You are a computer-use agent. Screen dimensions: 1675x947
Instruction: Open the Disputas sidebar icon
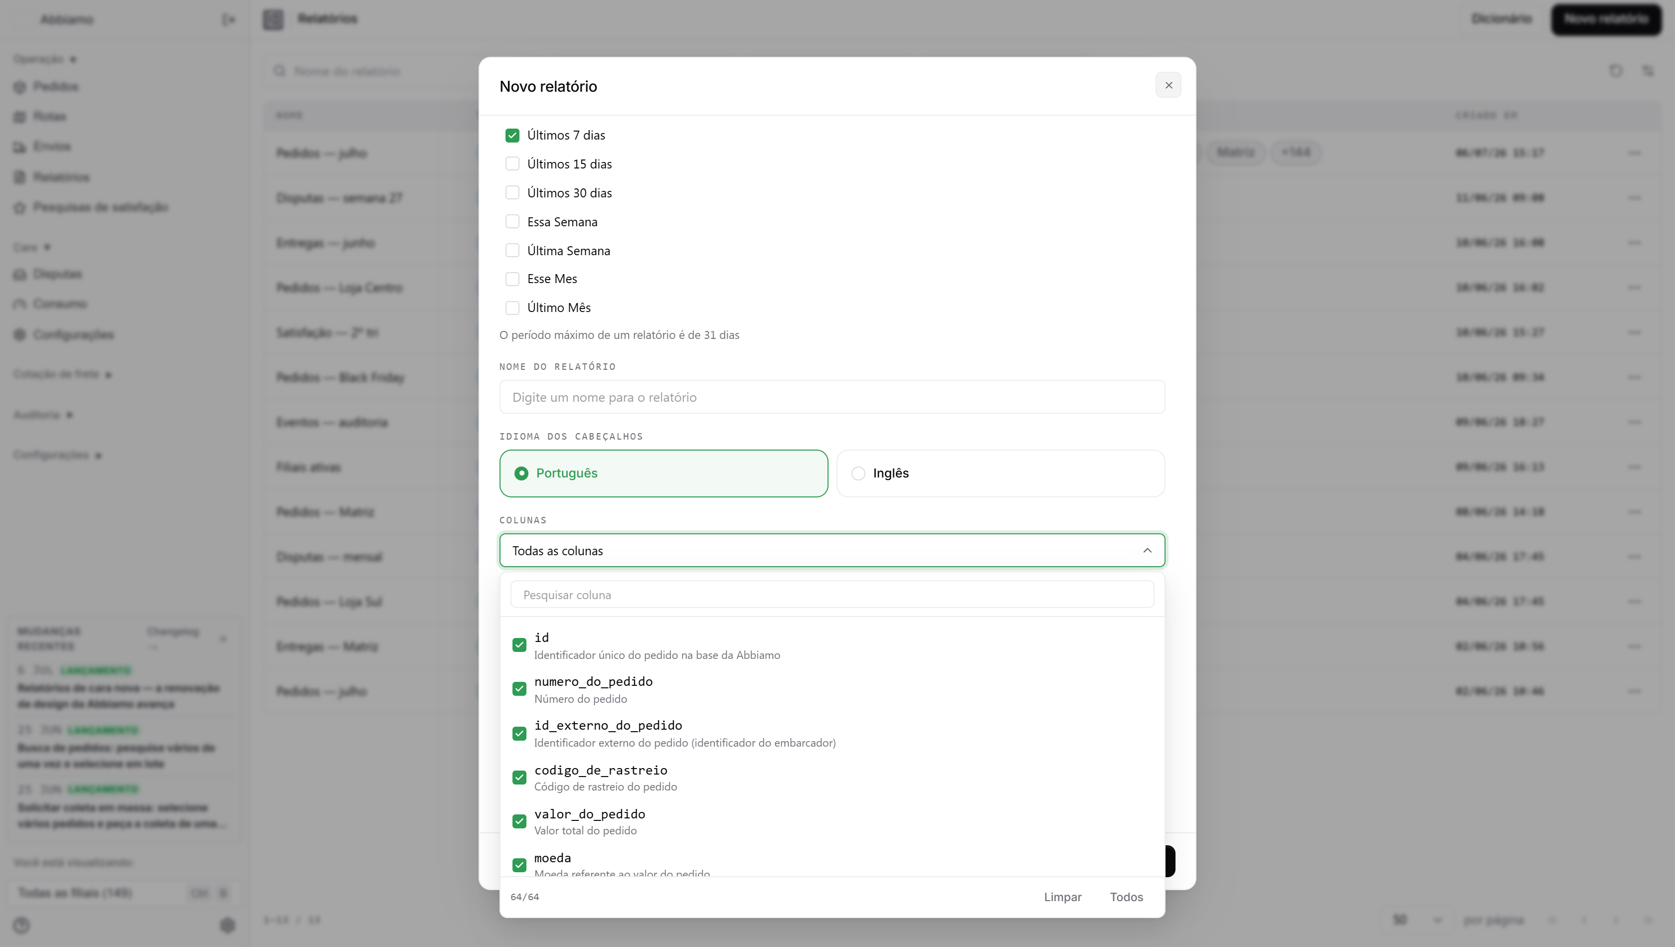(x=20, y=274)
